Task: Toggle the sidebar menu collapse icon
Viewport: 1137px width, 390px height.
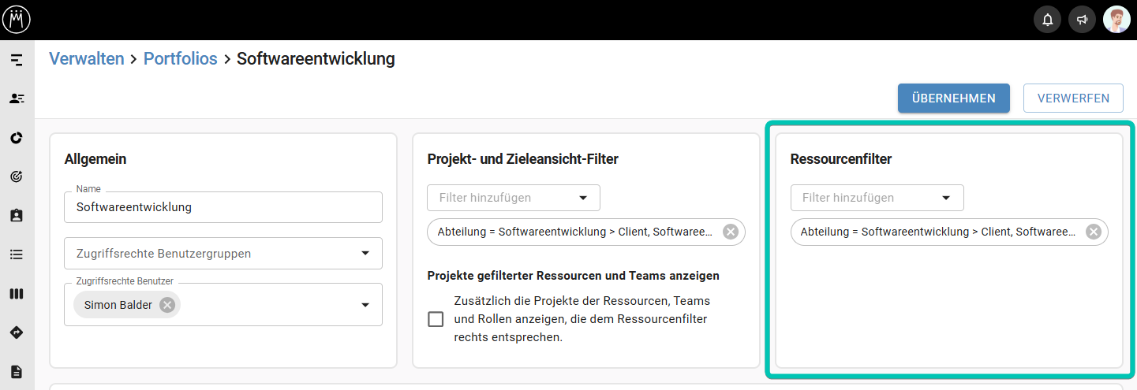Action: 17,60
